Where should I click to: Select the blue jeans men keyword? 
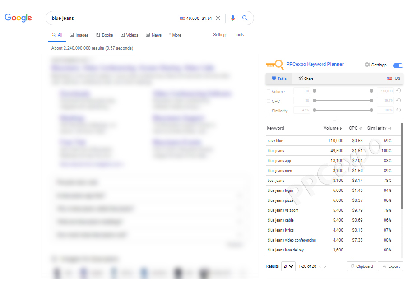tap(280, 171)
